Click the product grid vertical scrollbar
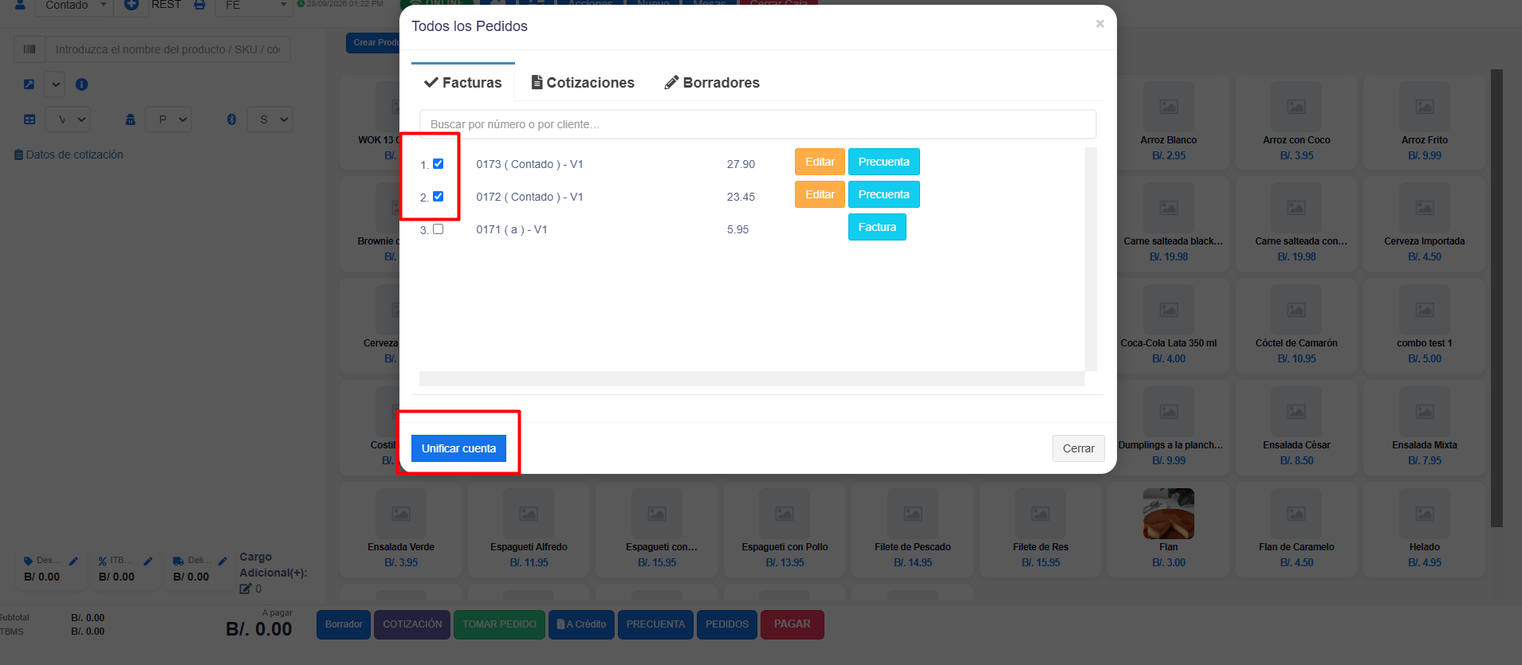 click(1496, 298)
